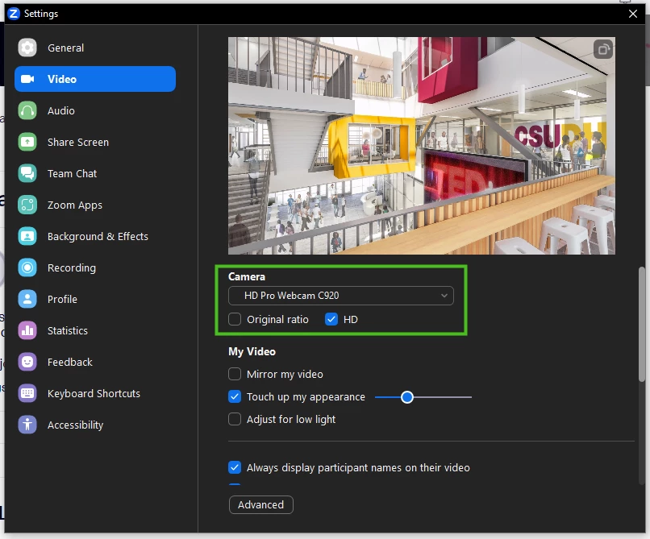Uncheck the HD checkbox

331,319
